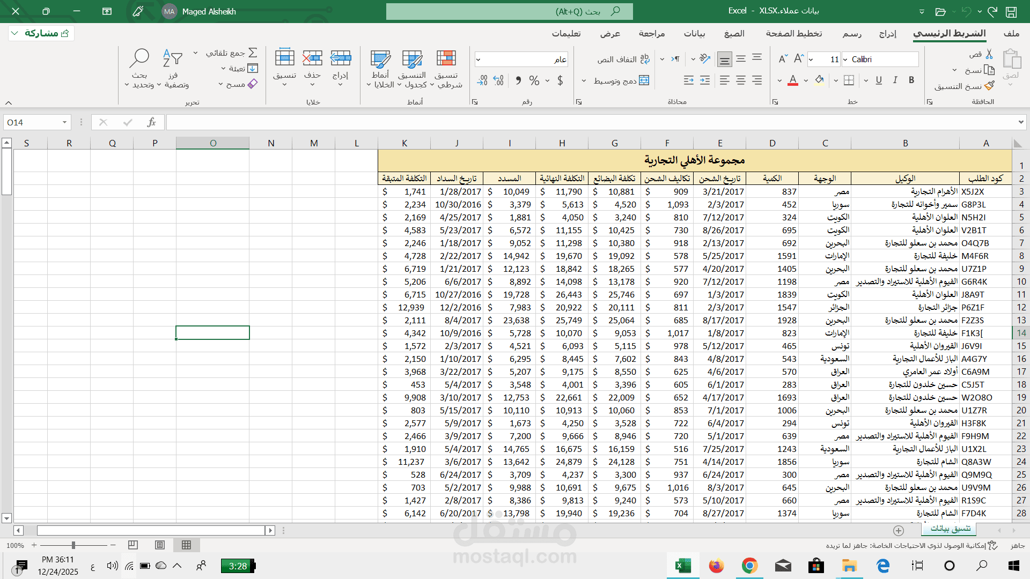Click the Insert Function fx icon
Screen dimensions: 1030x579
point(151,122)
